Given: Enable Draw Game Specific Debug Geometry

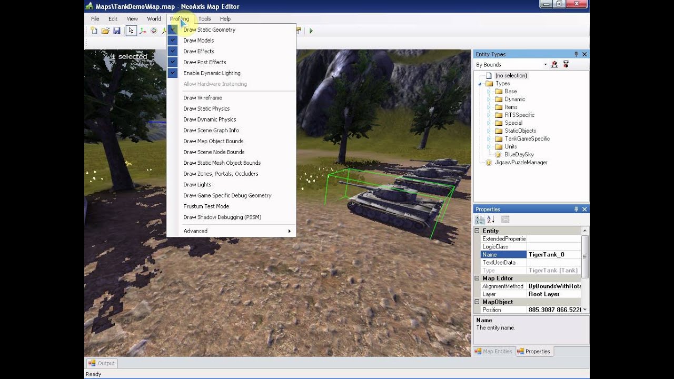Looking at the screenshot, I should click(231, 195).
